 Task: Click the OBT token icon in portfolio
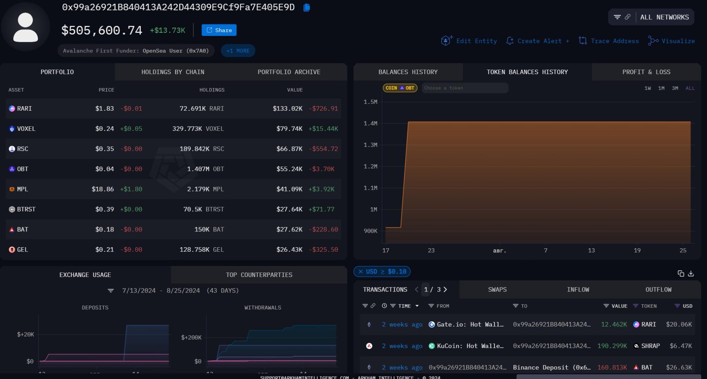click(12, 169)
